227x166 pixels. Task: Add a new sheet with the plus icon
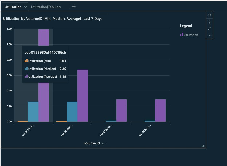(x=74, y=7)
